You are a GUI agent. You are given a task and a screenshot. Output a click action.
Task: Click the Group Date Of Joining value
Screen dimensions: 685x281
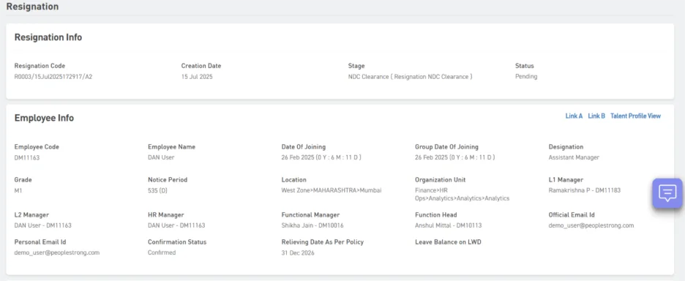tap(454, 157)
